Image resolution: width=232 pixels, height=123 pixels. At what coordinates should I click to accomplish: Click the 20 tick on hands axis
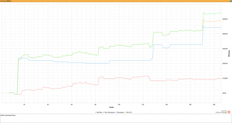24,104
